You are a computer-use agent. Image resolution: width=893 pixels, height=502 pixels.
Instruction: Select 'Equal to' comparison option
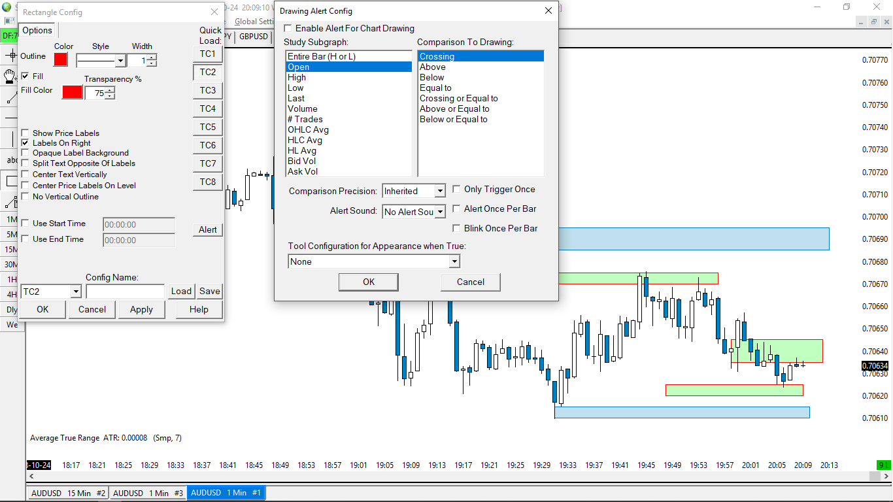481,88
